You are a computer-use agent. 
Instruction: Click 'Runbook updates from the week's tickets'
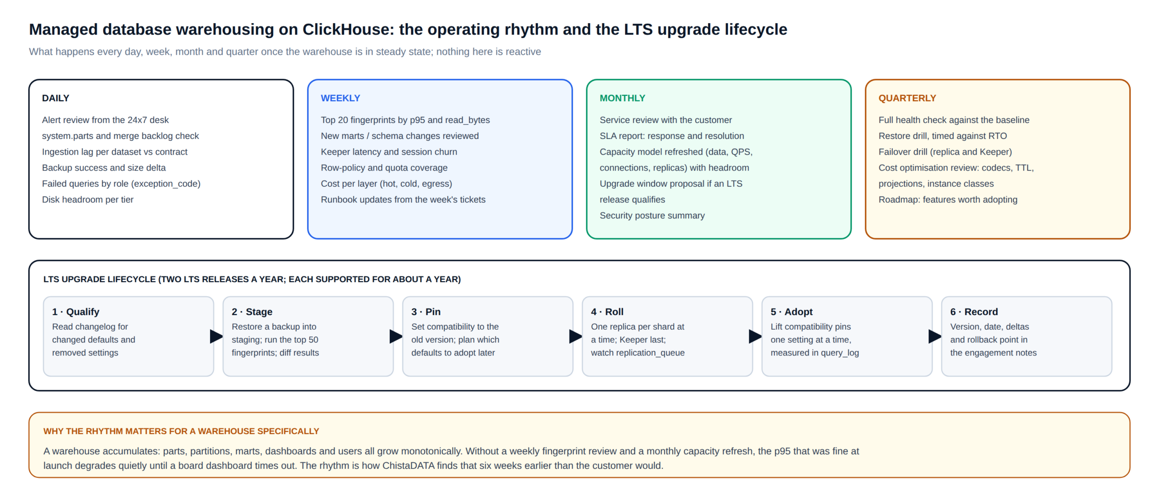[x=403, y=199]
